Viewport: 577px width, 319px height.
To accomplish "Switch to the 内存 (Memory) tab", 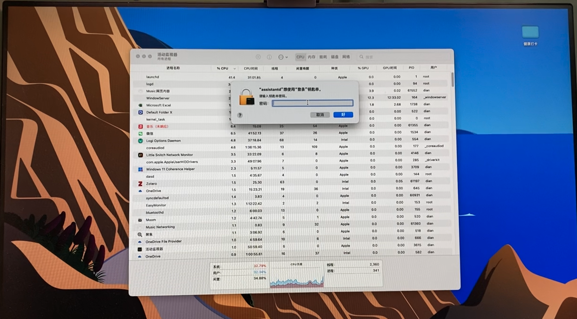I will point(312,57).
